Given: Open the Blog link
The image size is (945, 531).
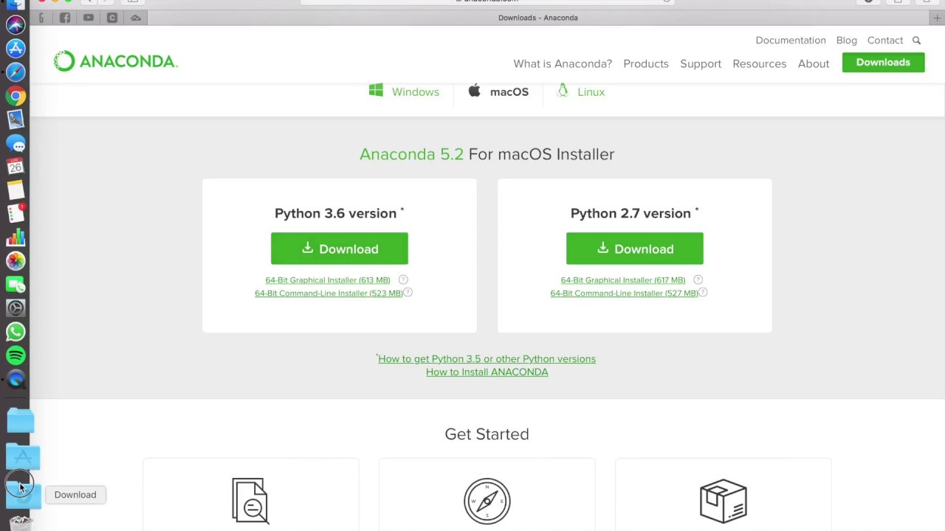Looking at the screenshot, I should [846, 41].
